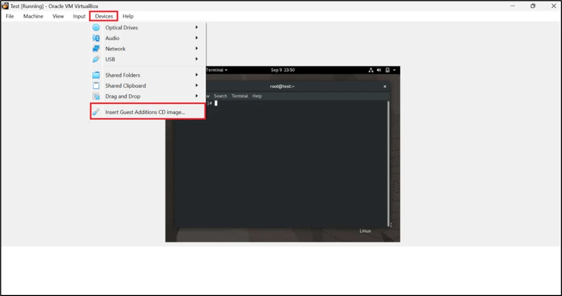562x296 pixels.
Task: Click the USB plug icon in Devices menu
Action: pos(96,59)
